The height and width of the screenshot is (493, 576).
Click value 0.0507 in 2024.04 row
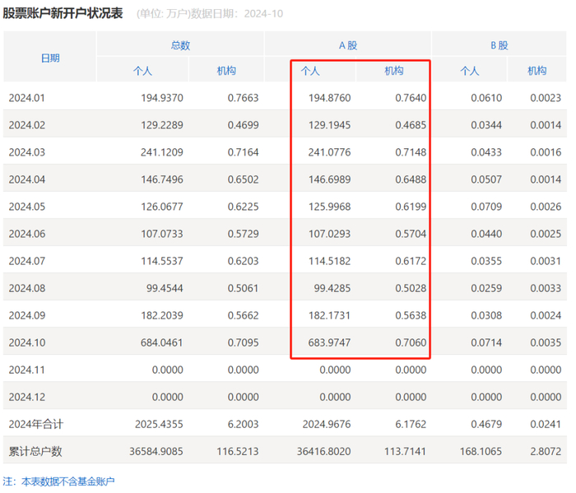coord(486,179)
